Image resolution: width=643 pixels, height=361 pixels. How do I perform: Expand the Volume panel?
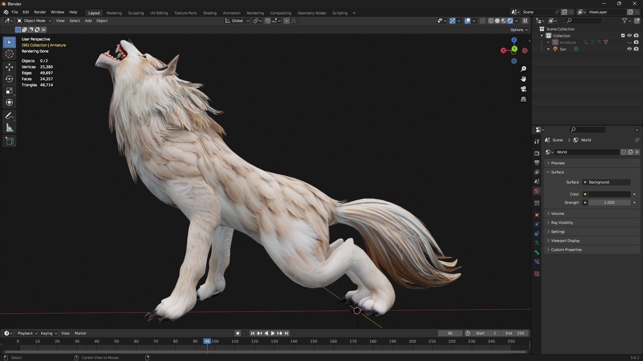tap(558, 214)
